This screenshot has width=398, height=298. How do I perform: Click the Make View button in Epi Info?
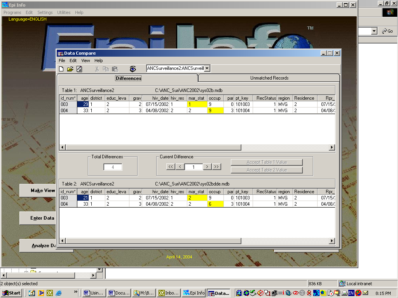38,191
